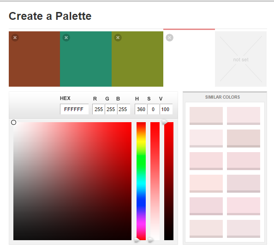
Task: Choose the first similar color swatch
Action: pyautogui.click(x=206, y=116)
